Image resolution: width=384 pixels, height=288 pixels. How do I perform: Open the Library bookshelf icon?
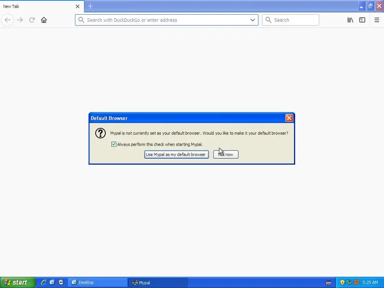click(x=350, y=20)
